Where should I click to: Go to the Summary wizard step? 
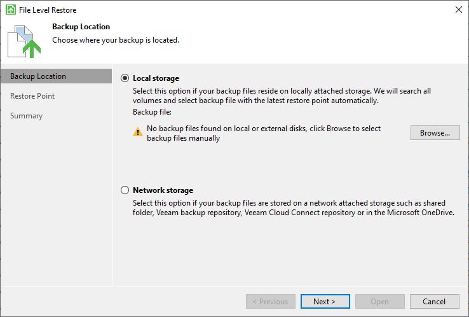tap(26, 116)
